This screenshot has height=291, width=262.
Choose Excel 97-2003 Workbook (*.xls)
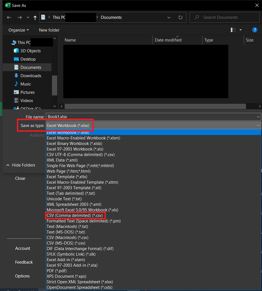[x=75, y=149]
